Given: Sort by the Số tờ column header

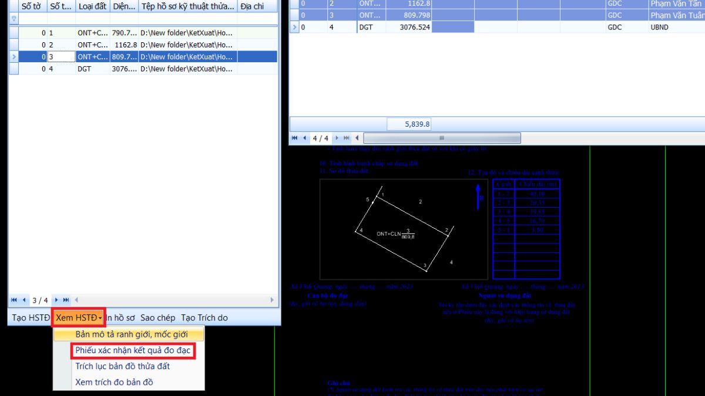Looking at the screenshot, I should point(33,6).
